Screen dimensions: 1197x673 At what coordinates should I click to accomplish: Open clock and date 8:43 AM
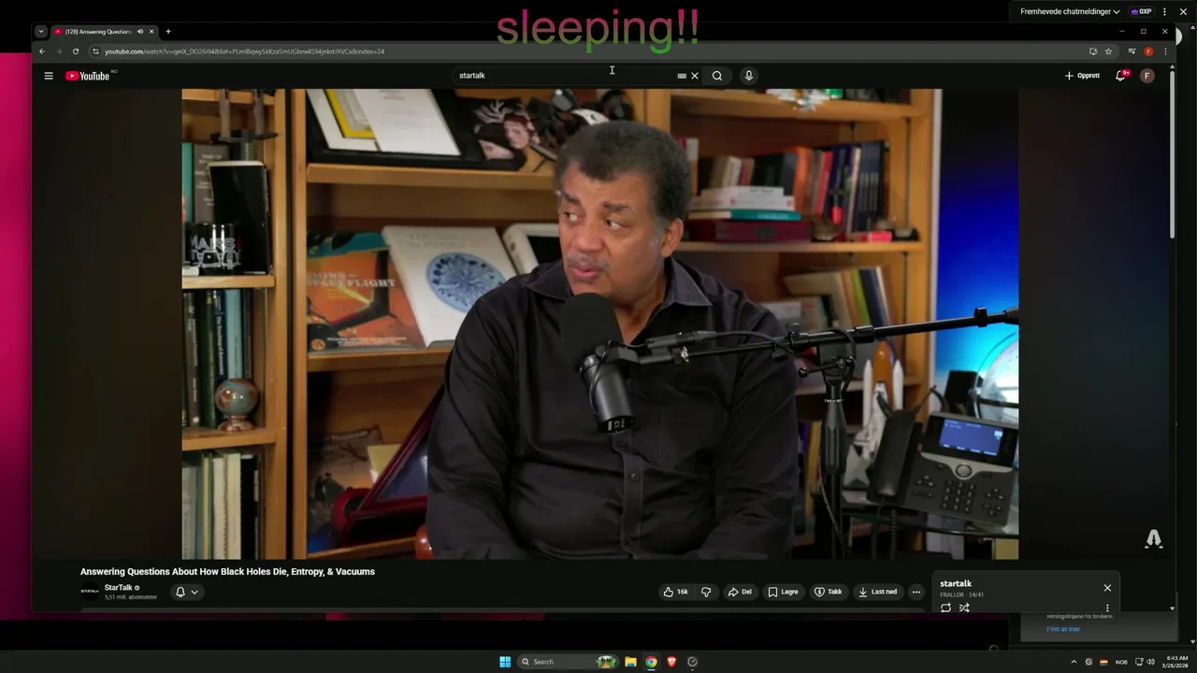point(1176,662)
